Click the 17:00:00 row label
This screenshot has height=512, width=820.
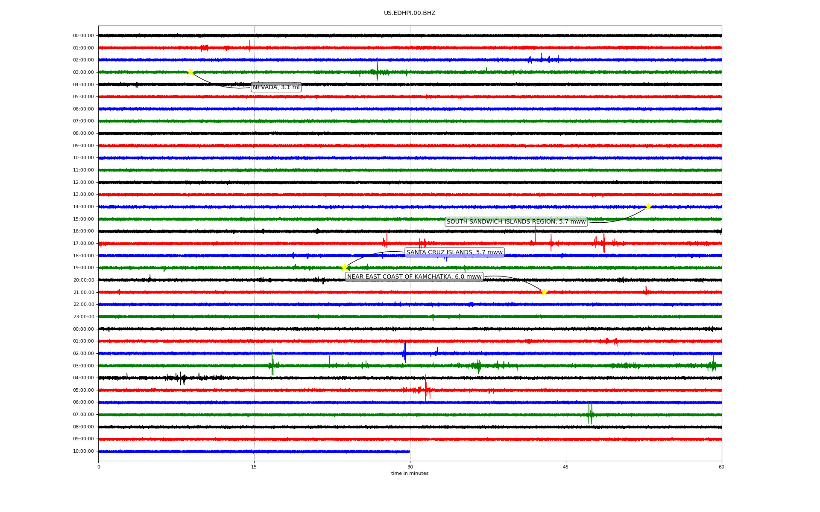coord(83,244)
